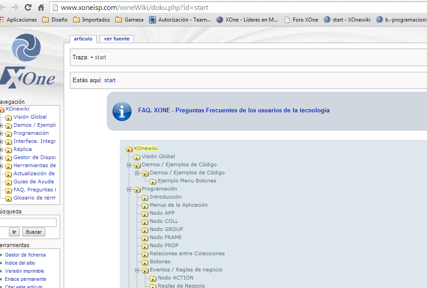This screenshot has height=288, width=427.
Task: Click the start link in Traza
Action: pos(100,57)
